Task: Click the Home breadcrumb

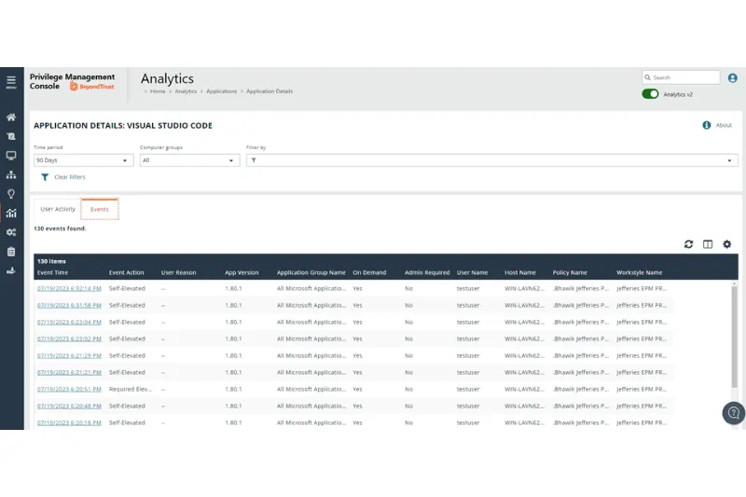Action: (x=158, y=91)
